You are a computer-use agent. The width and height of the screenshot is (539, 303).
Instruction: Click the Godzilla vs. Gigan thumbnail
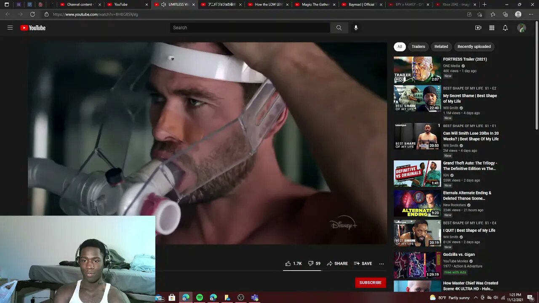417,265
